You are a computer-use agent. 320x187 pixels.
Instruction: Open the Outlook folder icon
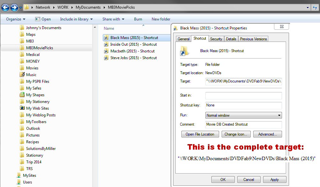click(22, 129)
